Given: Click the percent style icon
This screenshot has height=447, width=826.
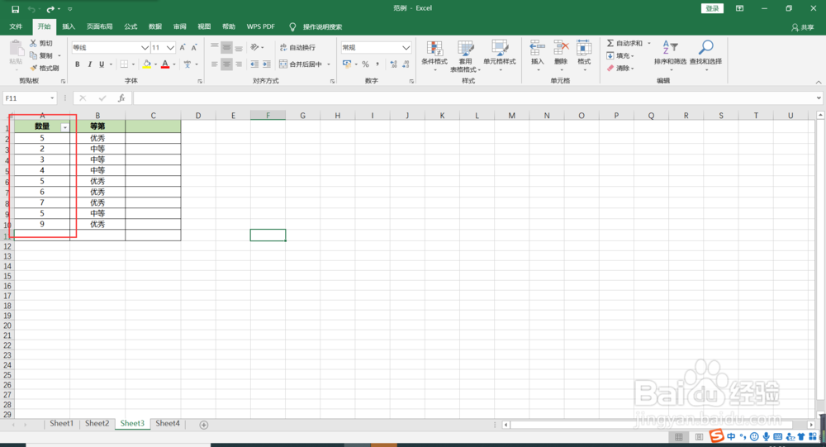Looking at the screenshot, I should tap(365, 64).
